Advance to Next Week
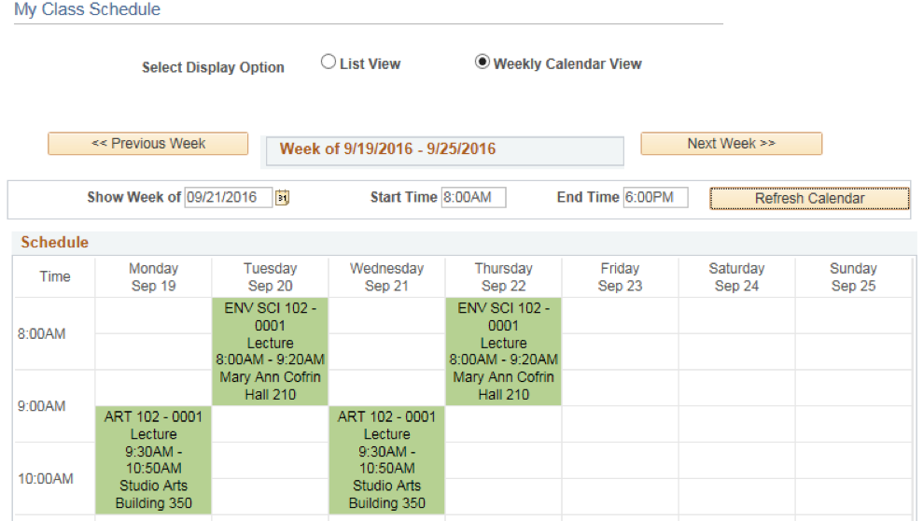This screenshot has height=521, width=923. (731, 144)
